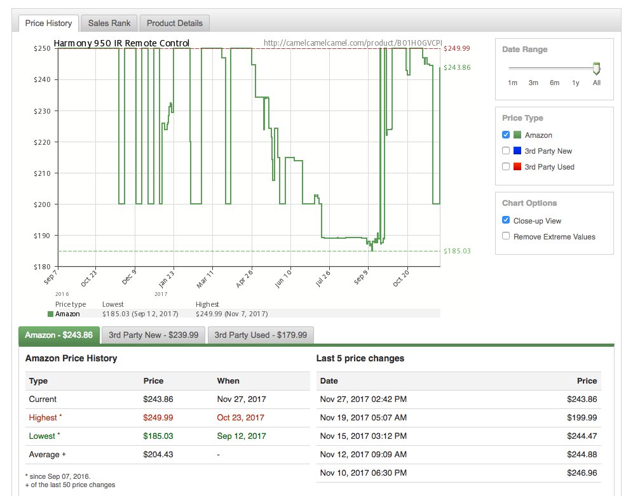
Task: Click the camelcamelcamel.com product URL on chart
Action: 353,43
